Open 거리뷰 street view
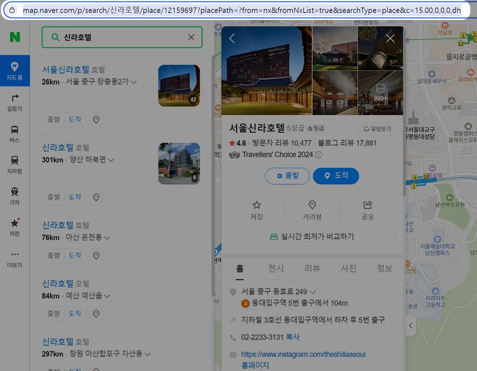 [312, 211]
